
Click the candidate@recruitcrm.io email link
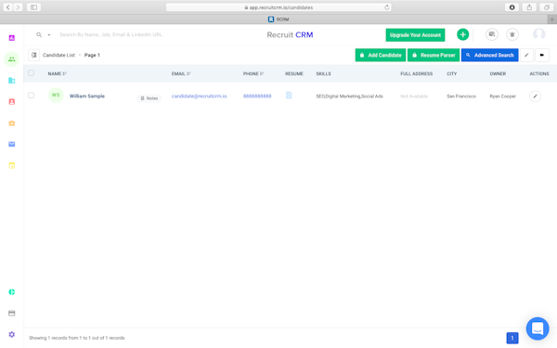199,97
